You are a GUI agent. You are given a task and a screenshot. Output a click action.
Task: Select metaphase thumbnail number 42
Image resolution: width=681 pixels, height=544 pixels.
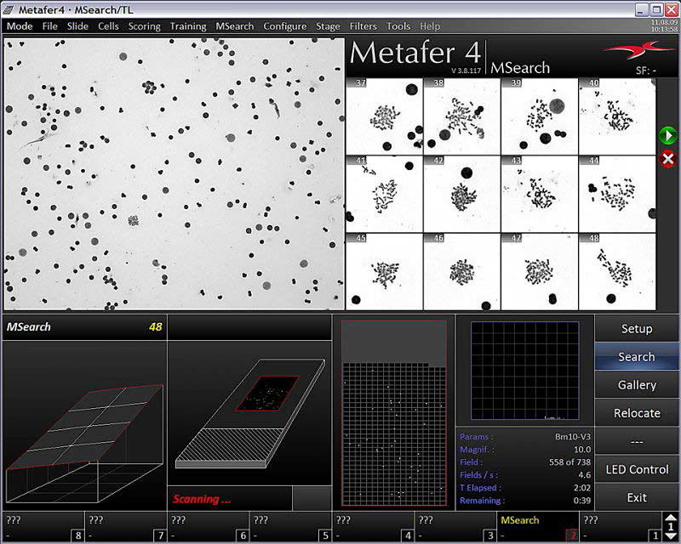[461, 194]
